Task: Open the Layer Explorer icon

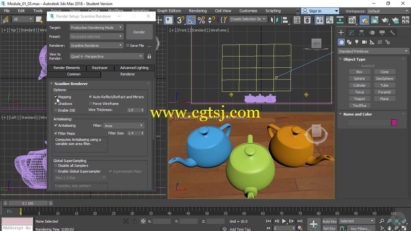Action: 307,20
